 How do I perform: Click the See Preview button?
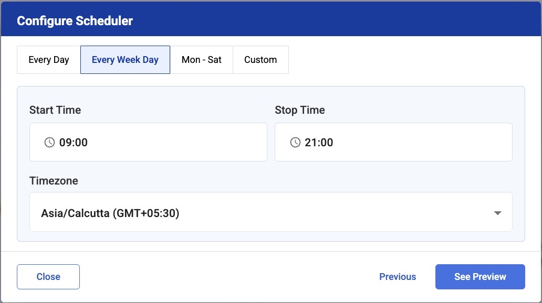(x=480, y=277)
